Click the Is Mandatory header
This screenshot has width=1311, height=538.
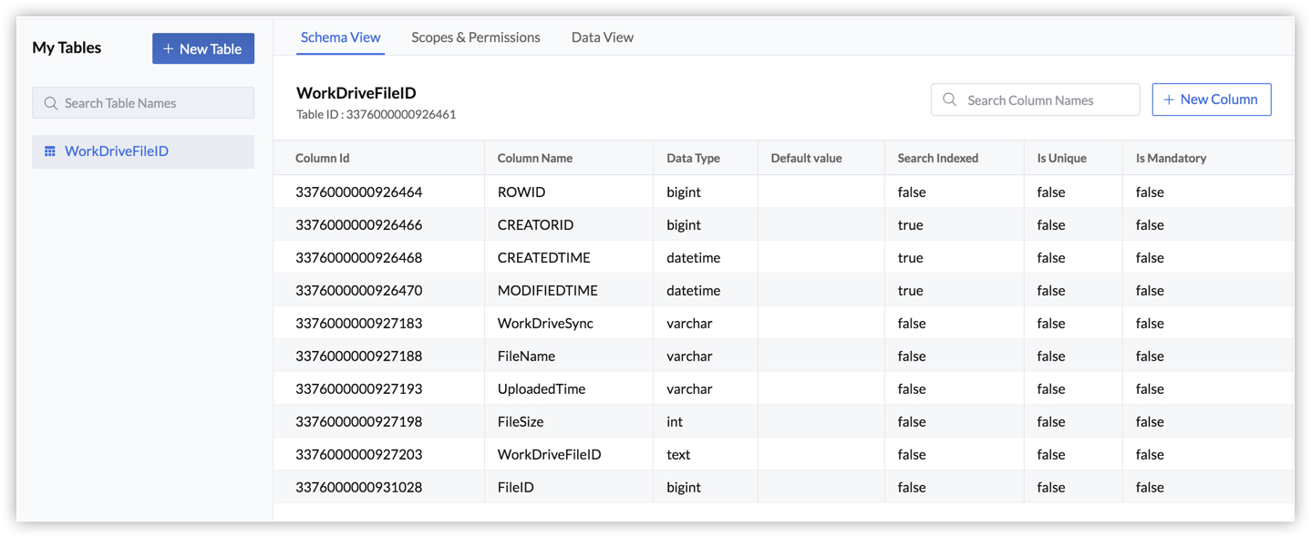[1172, 158]
